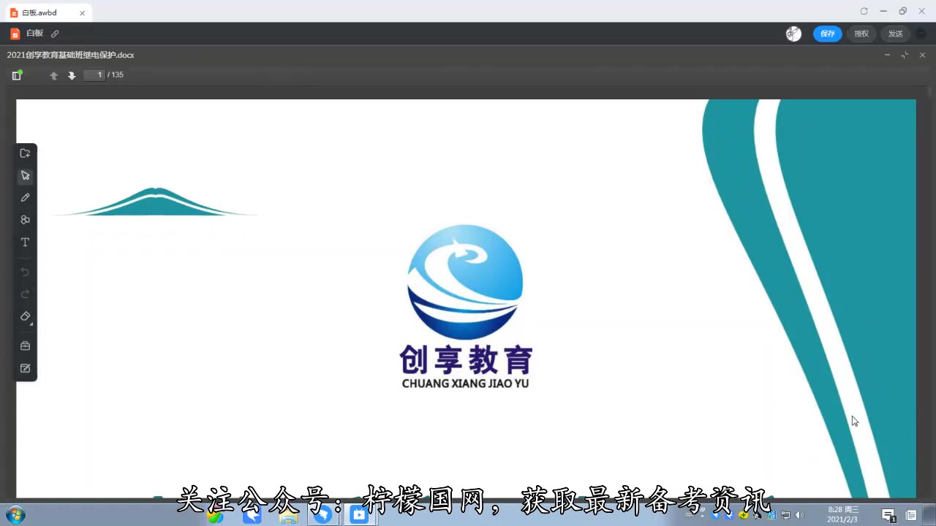The height and width of the screenshot is (526, 936).
Task: Select the Text tool
Action: (25, 242)
